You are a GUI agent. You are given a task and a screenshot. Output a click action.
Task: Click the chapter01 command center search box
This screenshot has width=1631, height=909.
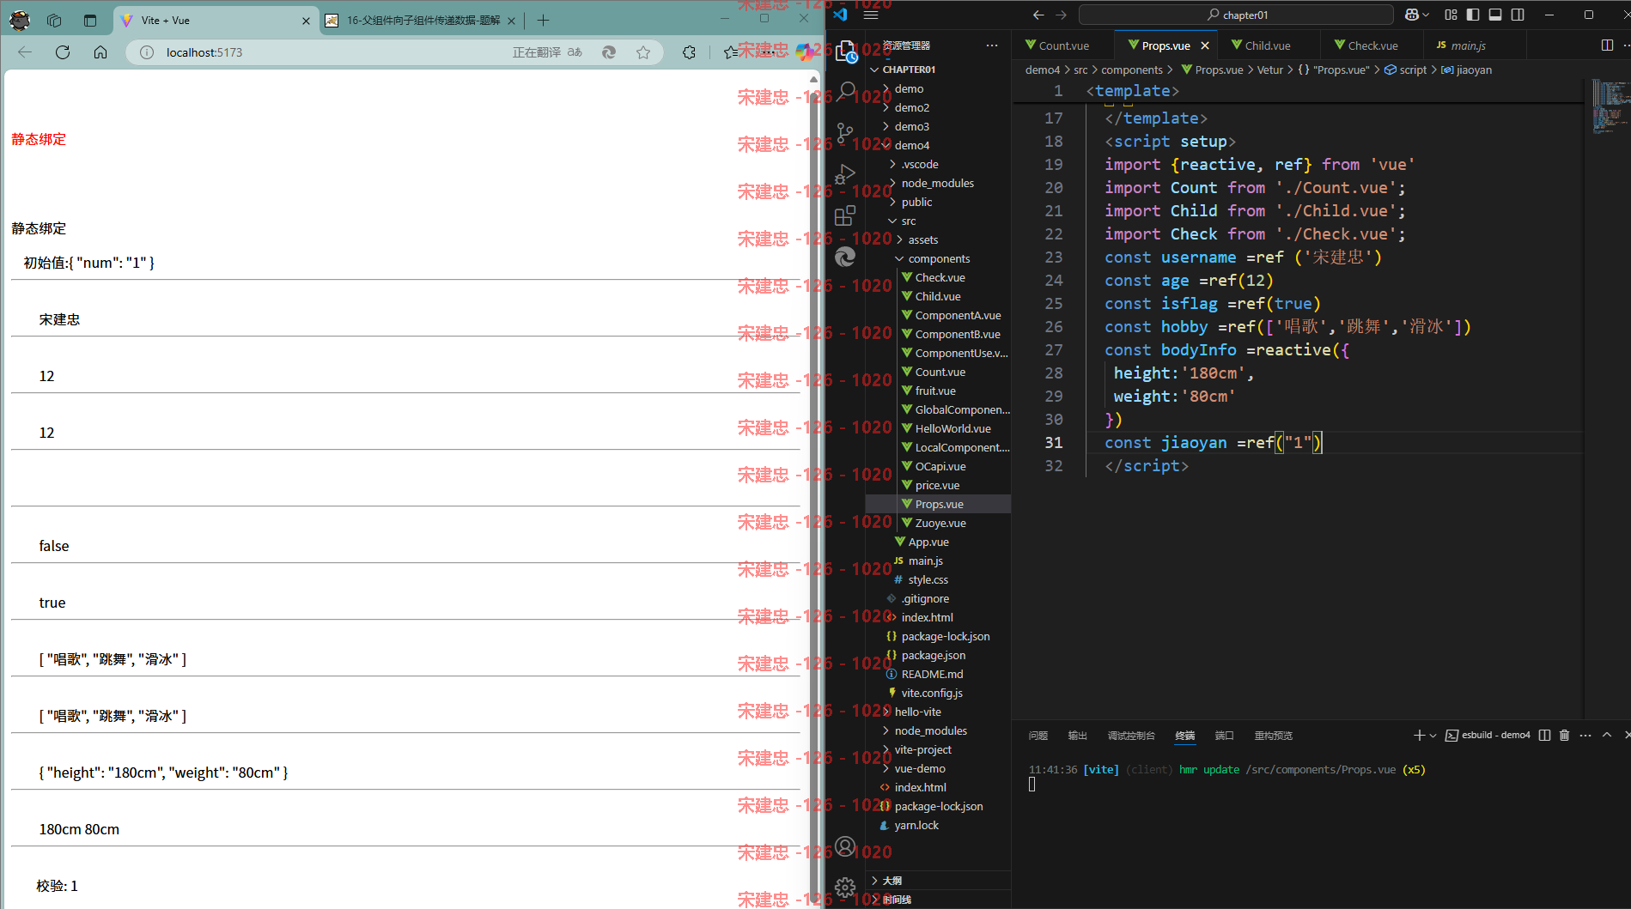point(1236,15)
